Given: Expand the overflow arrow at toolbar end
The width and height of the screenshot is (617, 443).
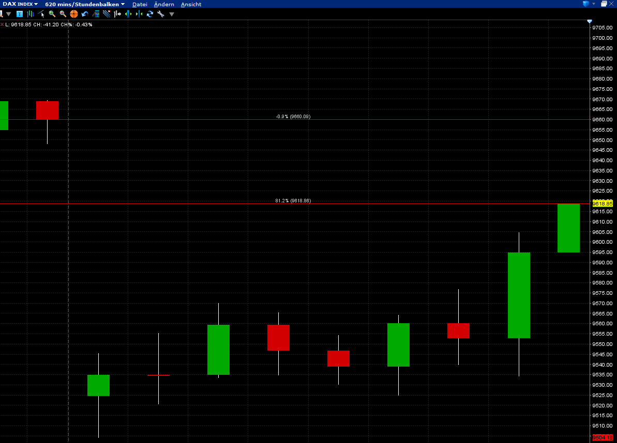Looking at the screenshot, I should pos(171,14).
